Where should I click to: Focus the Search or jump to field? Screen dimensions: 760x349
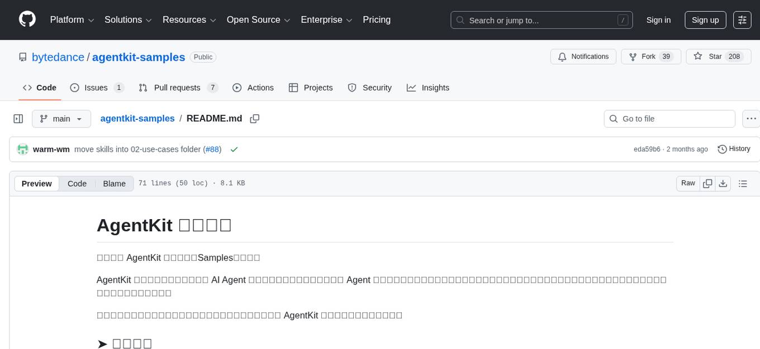click(541, 20)
